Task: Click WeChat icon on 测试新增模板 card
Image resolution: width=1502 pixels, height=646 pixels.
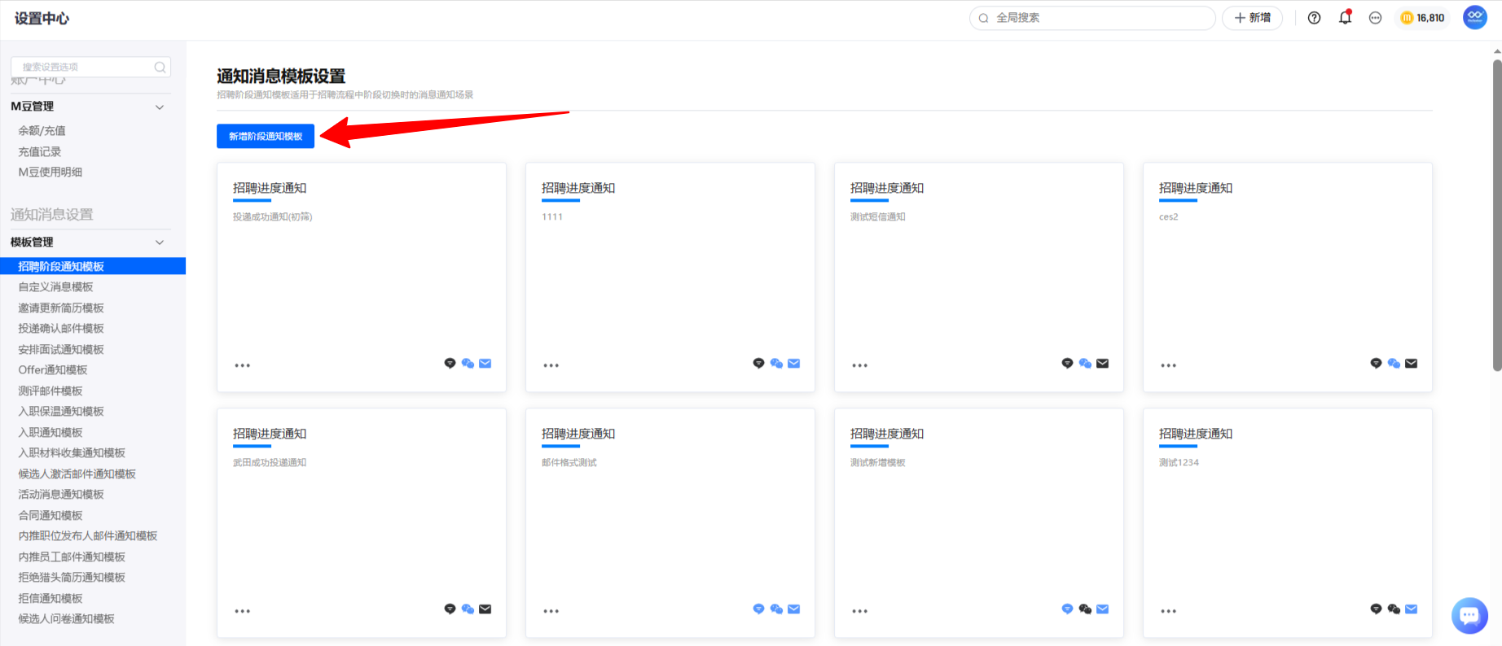Action: (x=1085, y=609)
